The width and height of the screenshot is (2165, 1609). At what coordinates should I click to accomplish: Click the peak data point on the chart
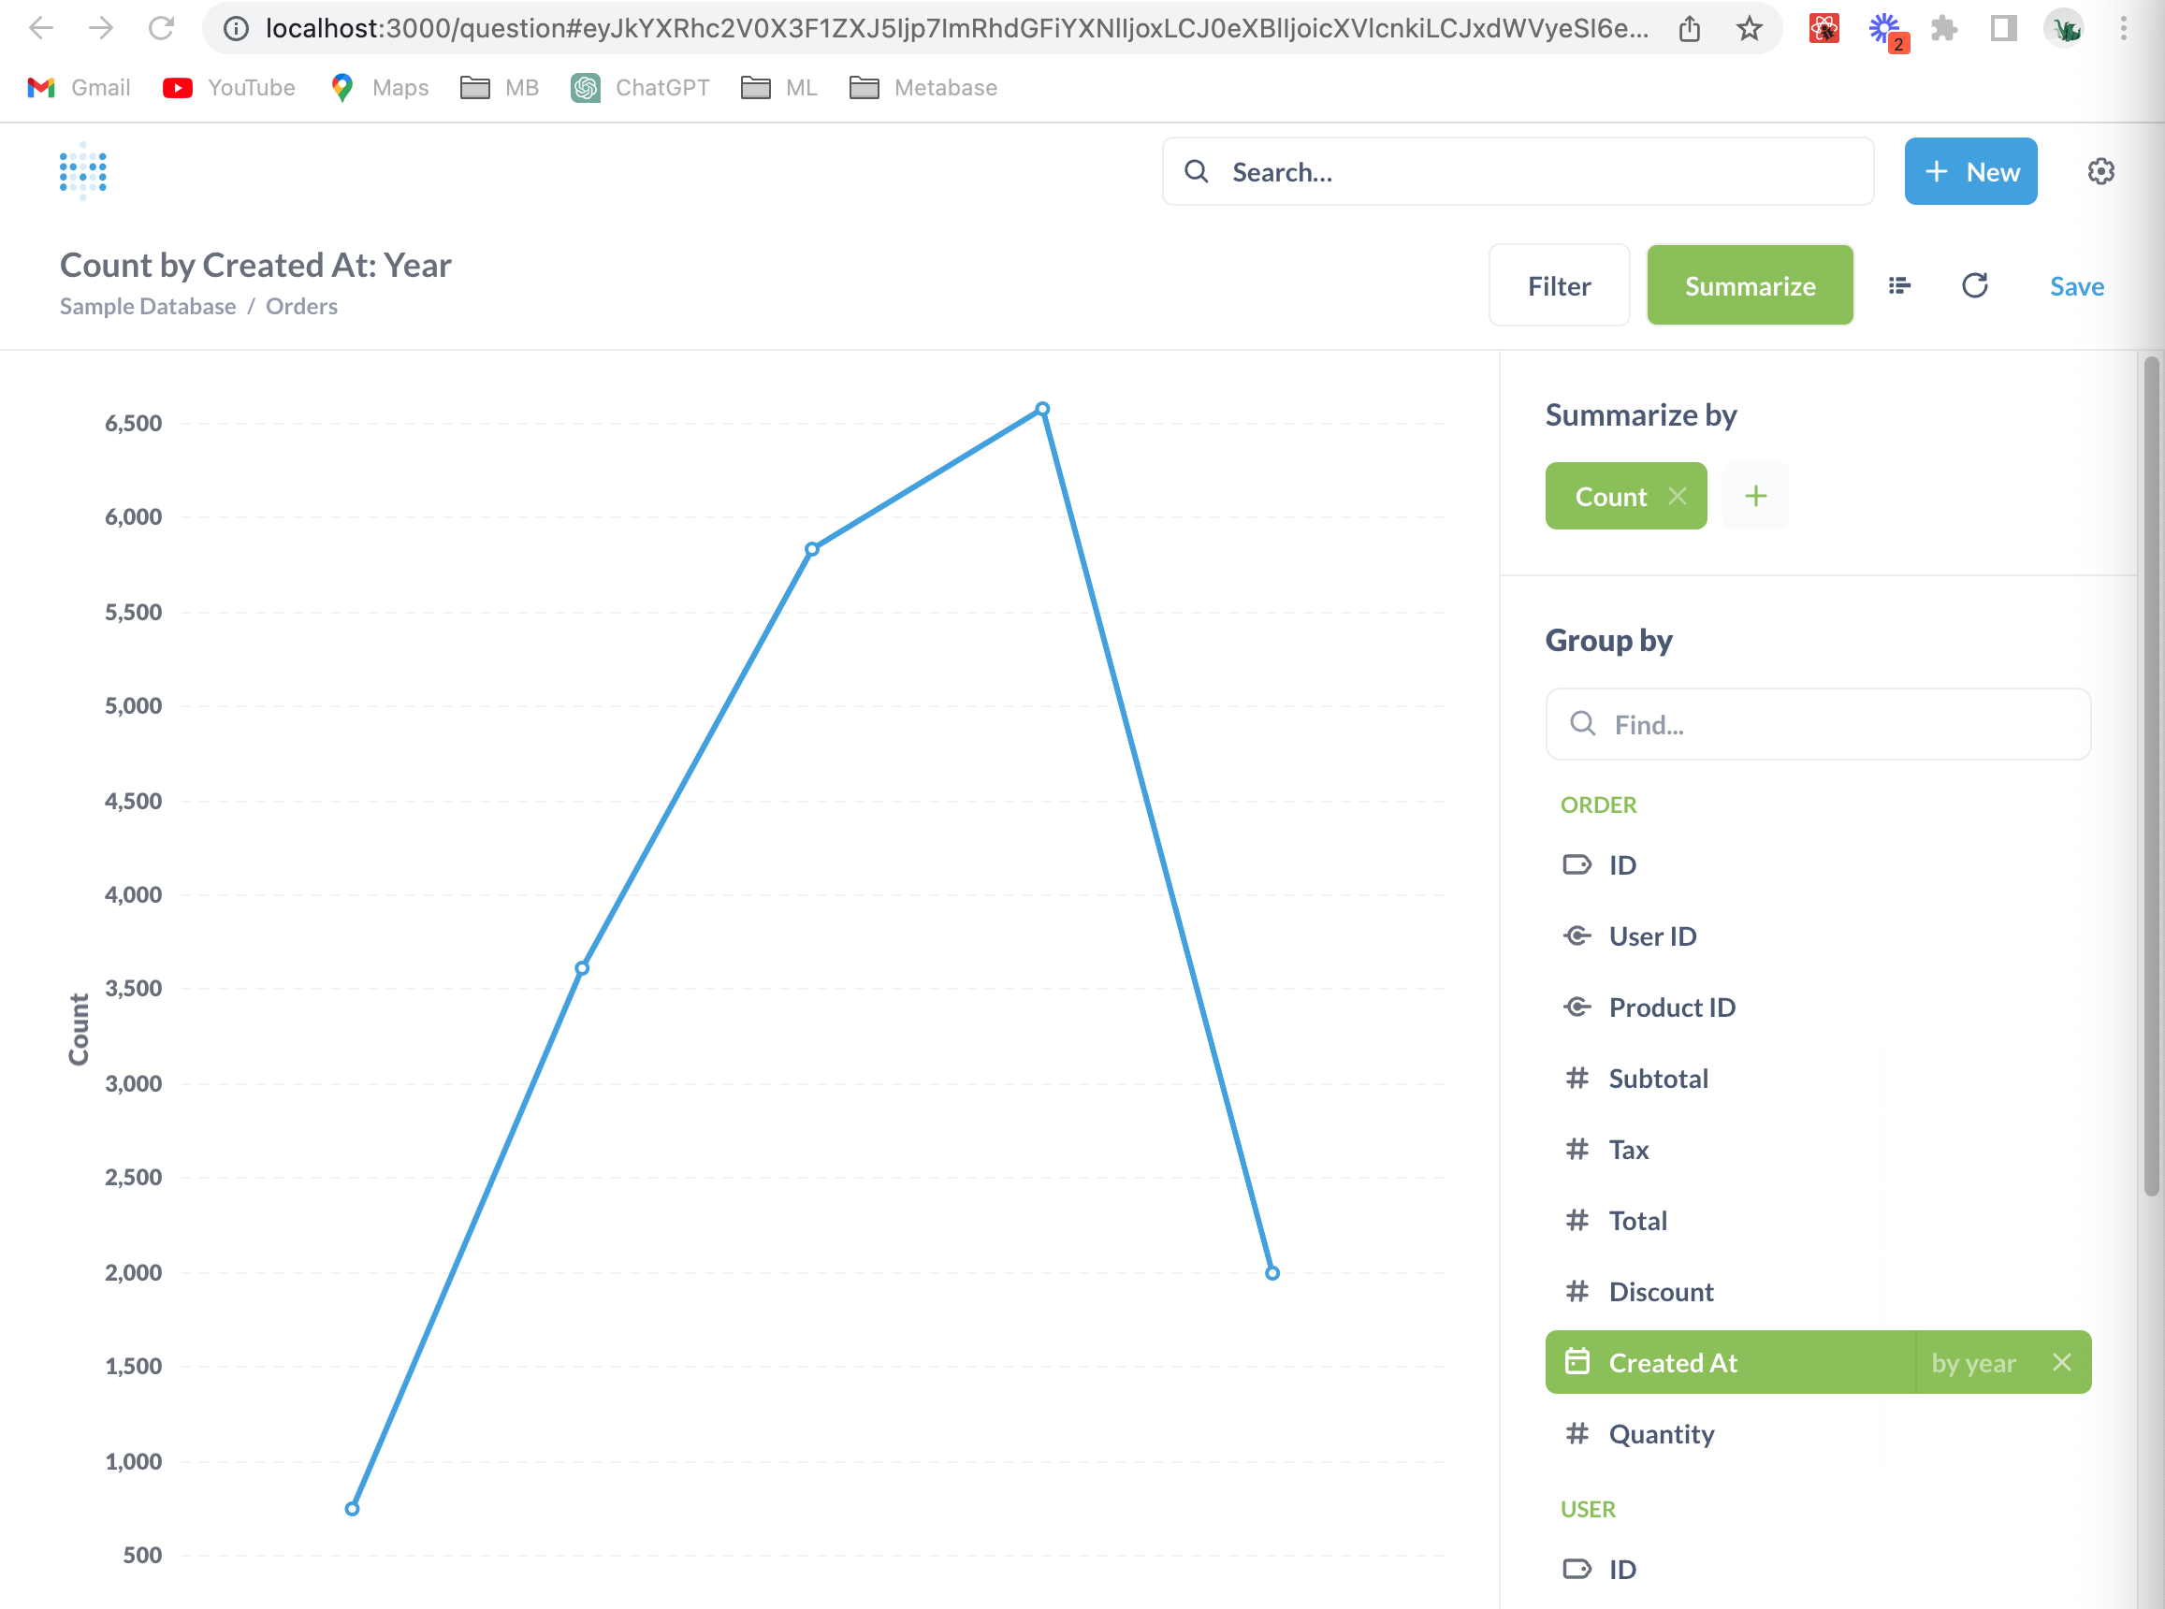tap(1042, 407)
